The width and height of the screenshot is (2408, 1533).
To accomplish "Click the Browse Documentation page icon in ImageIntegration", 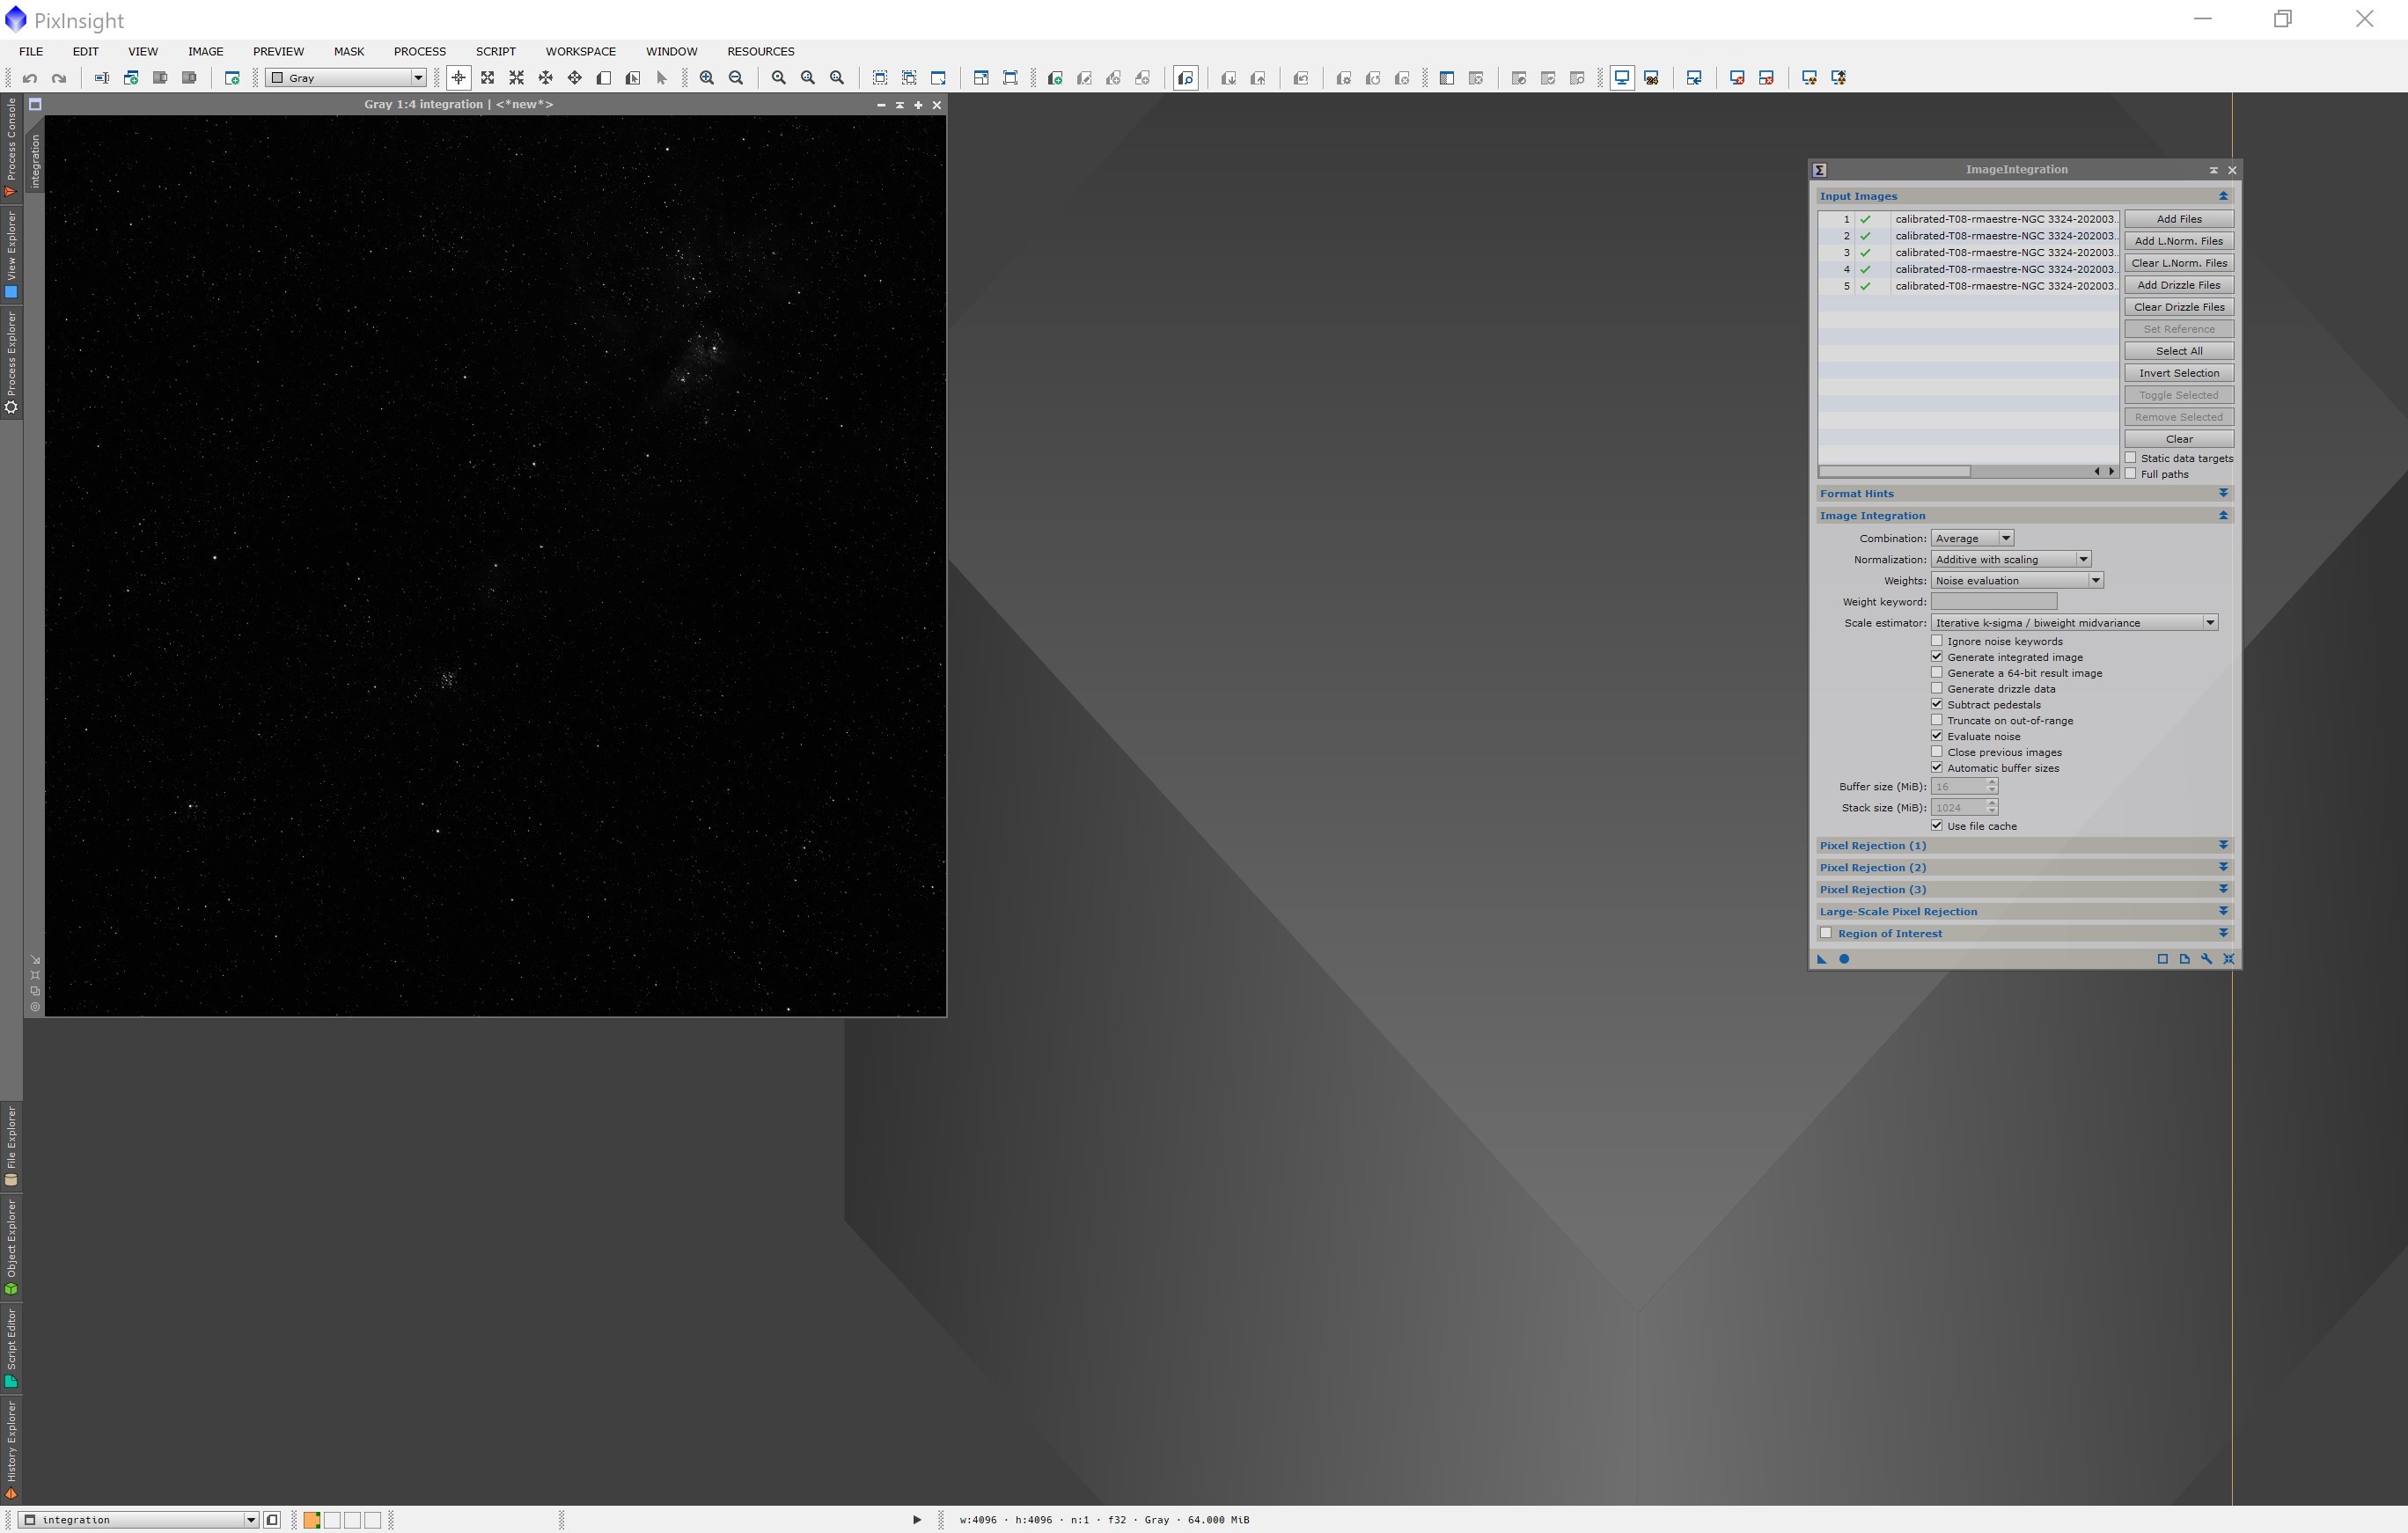I will pyautogui.click(x=2184, y=959).
